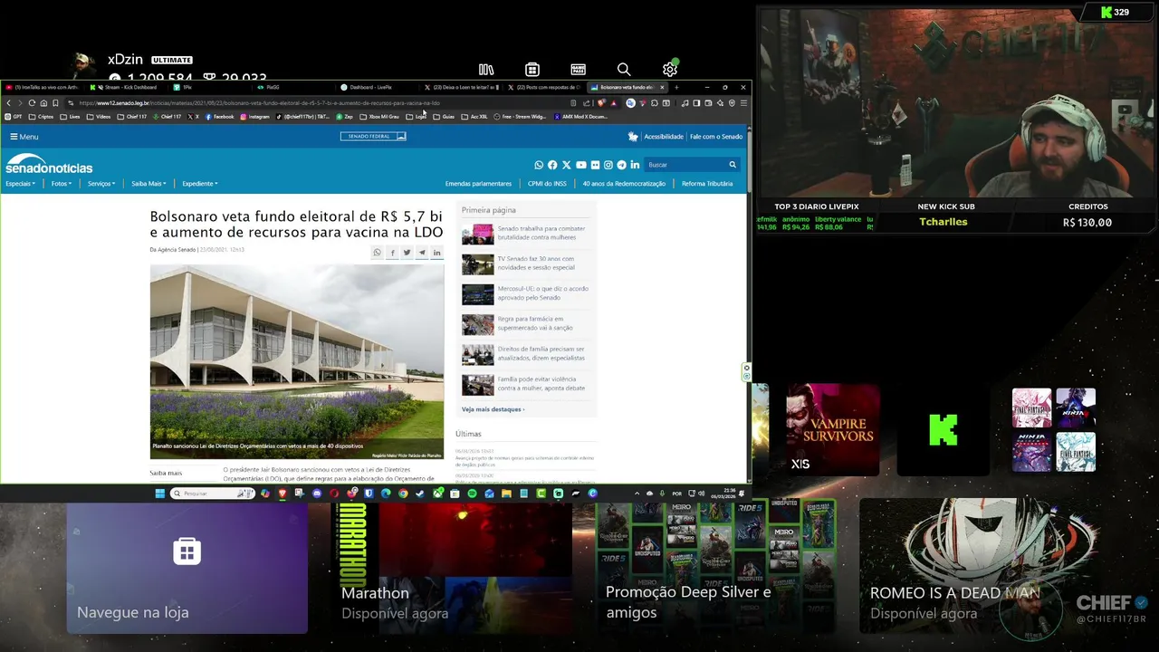Open Reforma Tributária link

[x=707, y=184]
